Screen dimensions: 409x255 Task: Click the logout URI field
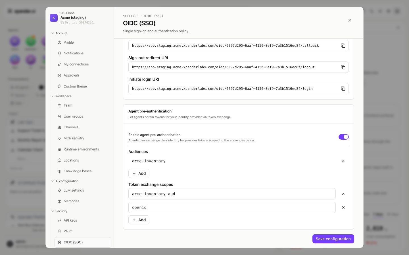point(239,67)
